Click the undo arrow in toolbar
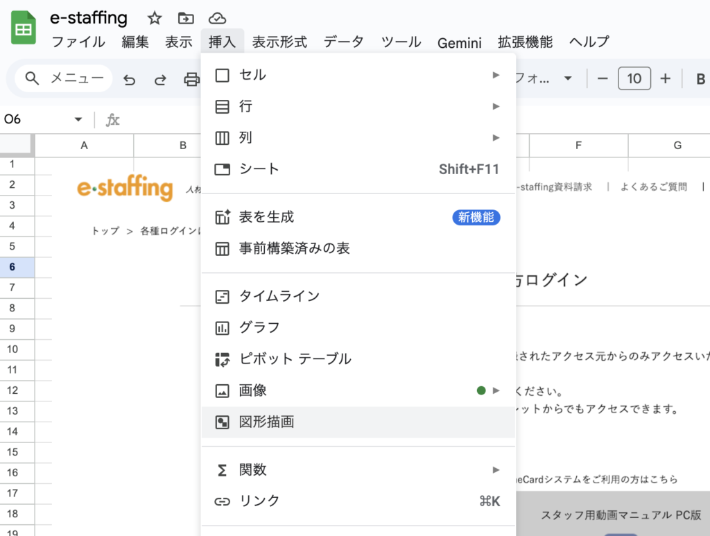 130,79
